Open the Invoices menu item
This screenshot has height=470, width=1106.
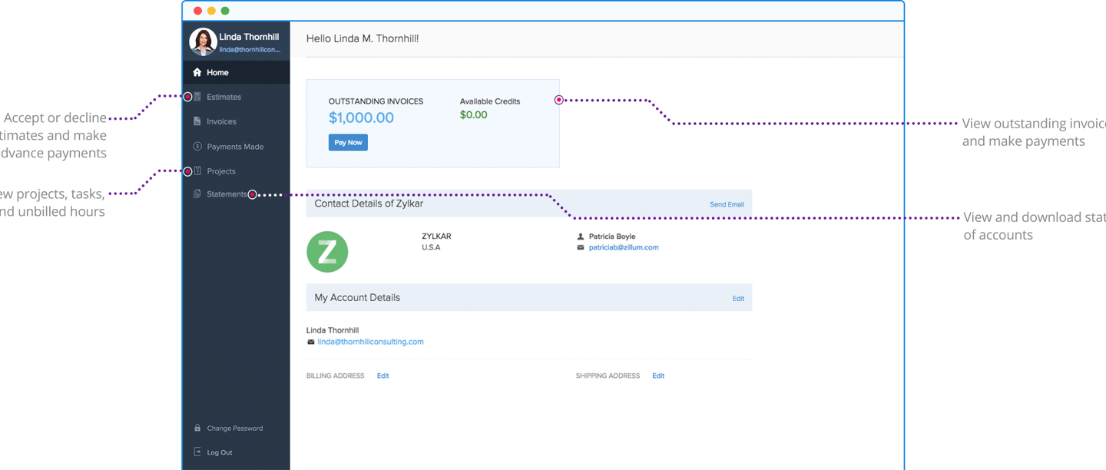221,121
